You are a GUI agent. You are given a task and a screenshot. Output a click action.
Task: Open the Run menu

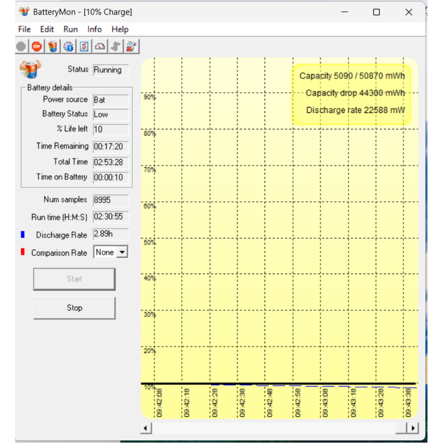click(70, 29)
